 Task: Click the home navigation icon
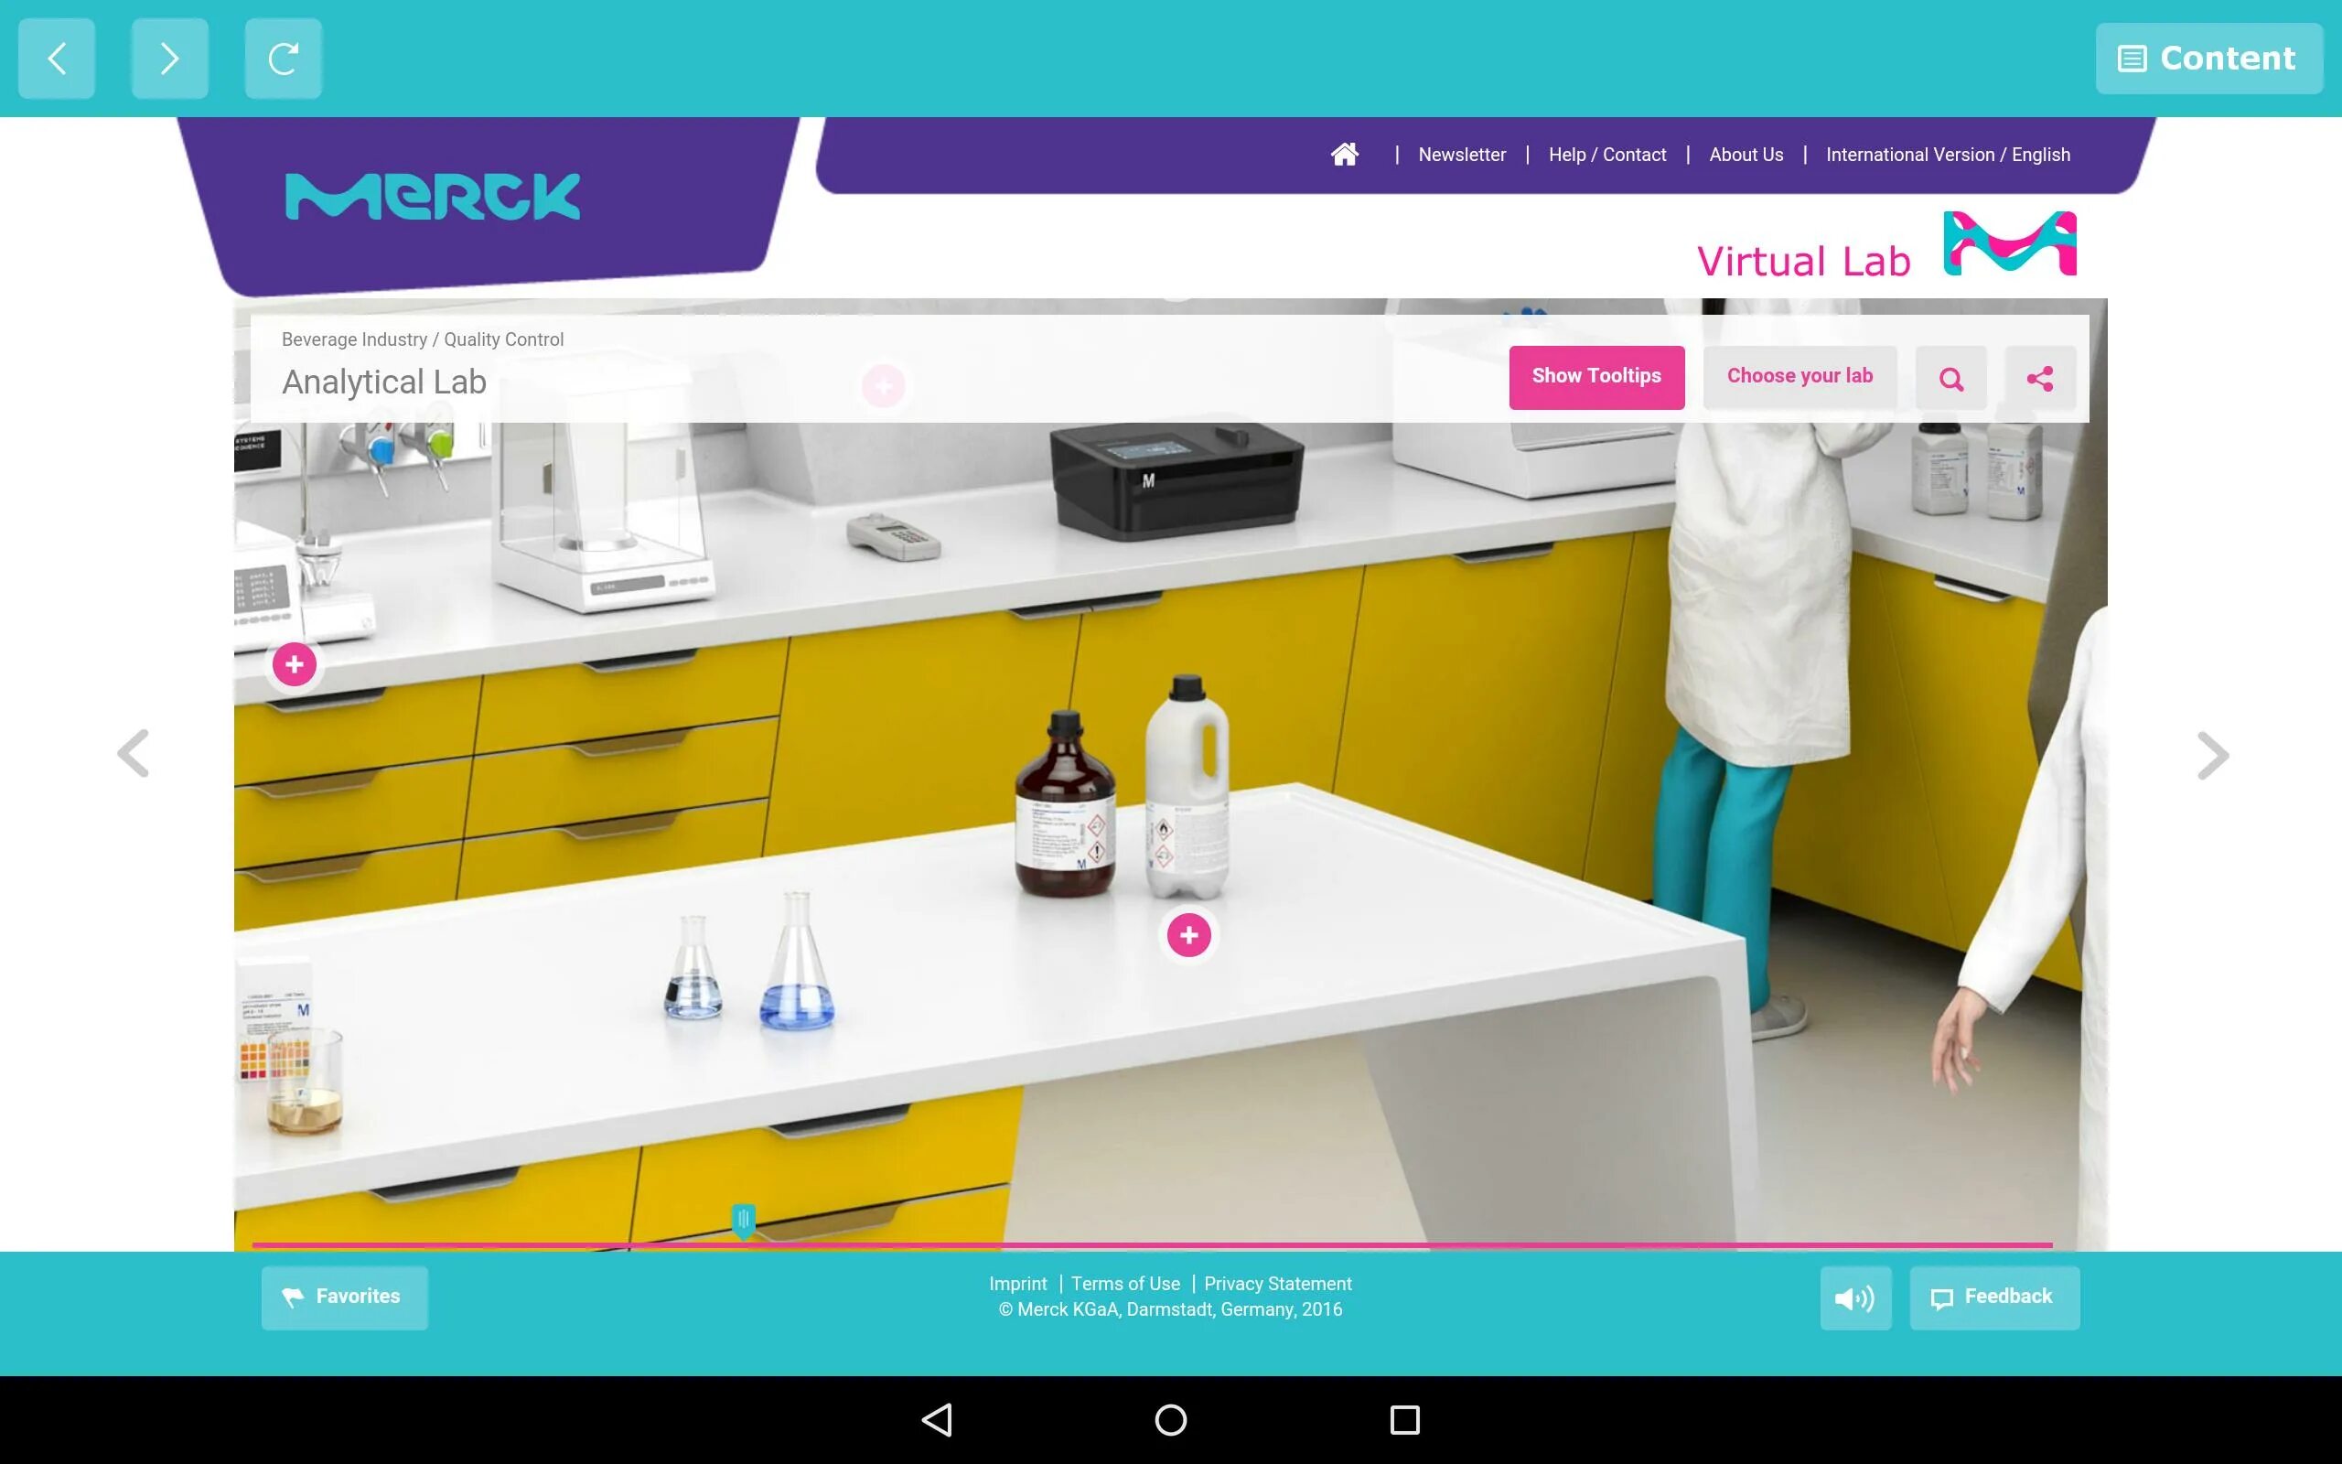[1344, 154]
